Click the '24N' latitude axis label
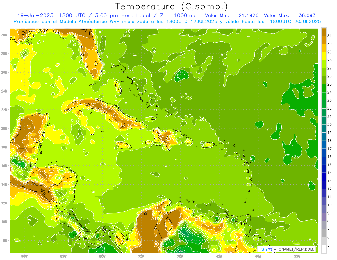Image resolution: width=337 pixels, height=260 pixels. (4, 91)
